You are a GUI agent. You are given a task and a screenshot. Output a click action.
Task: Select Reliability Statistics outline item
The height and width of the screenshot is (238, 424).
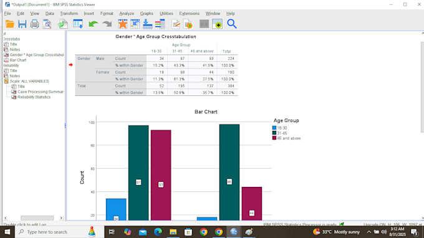coord(34,97)
